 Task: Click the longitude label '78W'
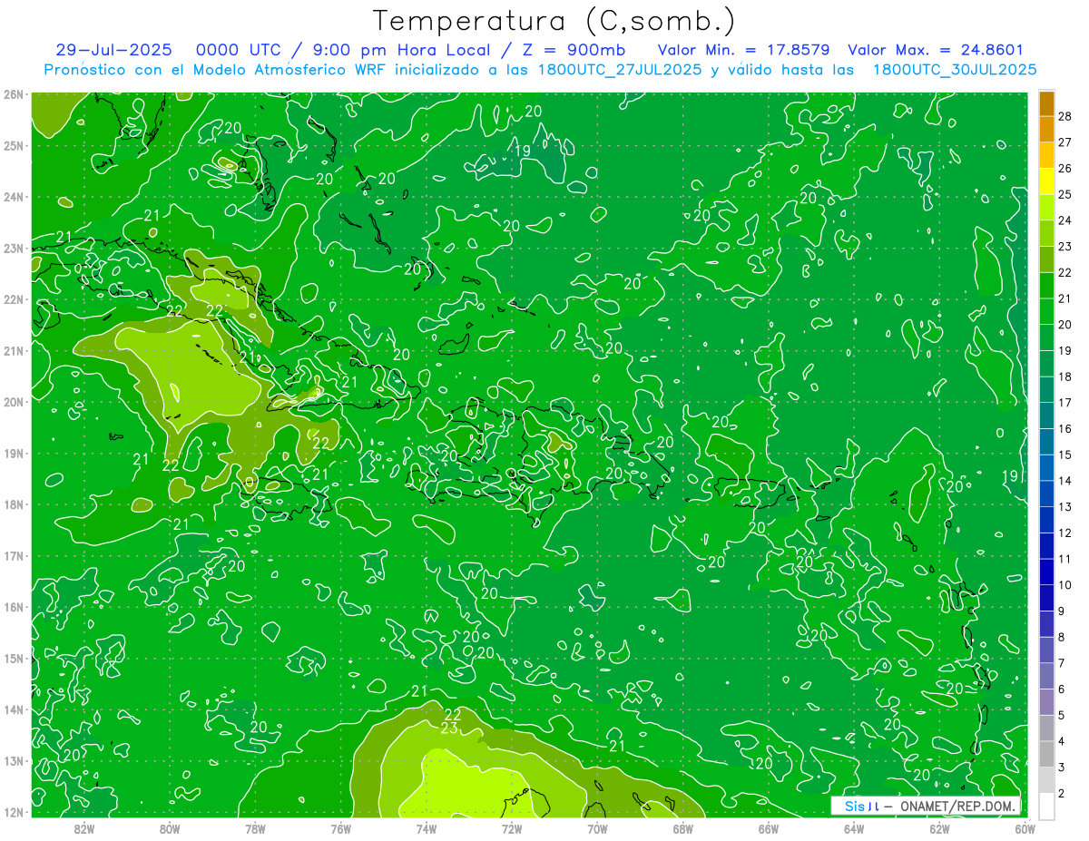tap(255, 828)
